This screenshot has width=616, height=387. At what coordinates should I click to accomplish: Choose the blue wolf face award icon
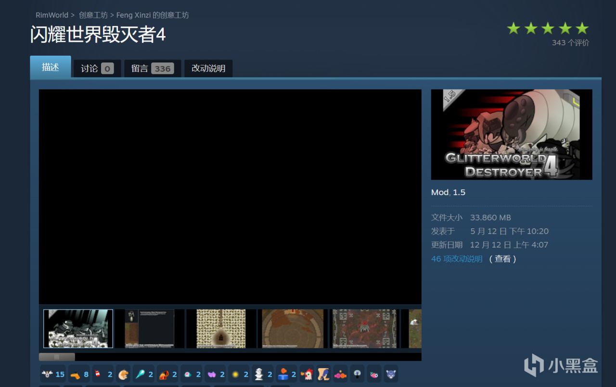pyautogui.click(x=391, y=374)
